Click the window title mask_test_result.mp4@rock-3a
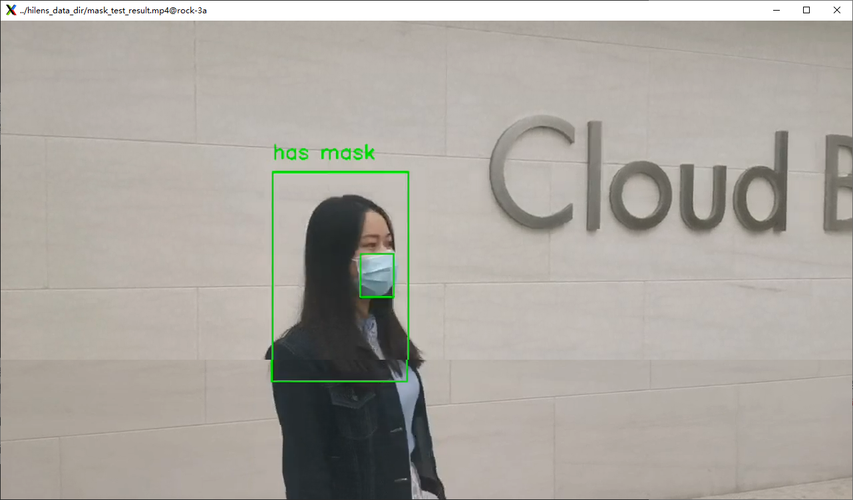853x500 pixels. (x=114, y=11)
